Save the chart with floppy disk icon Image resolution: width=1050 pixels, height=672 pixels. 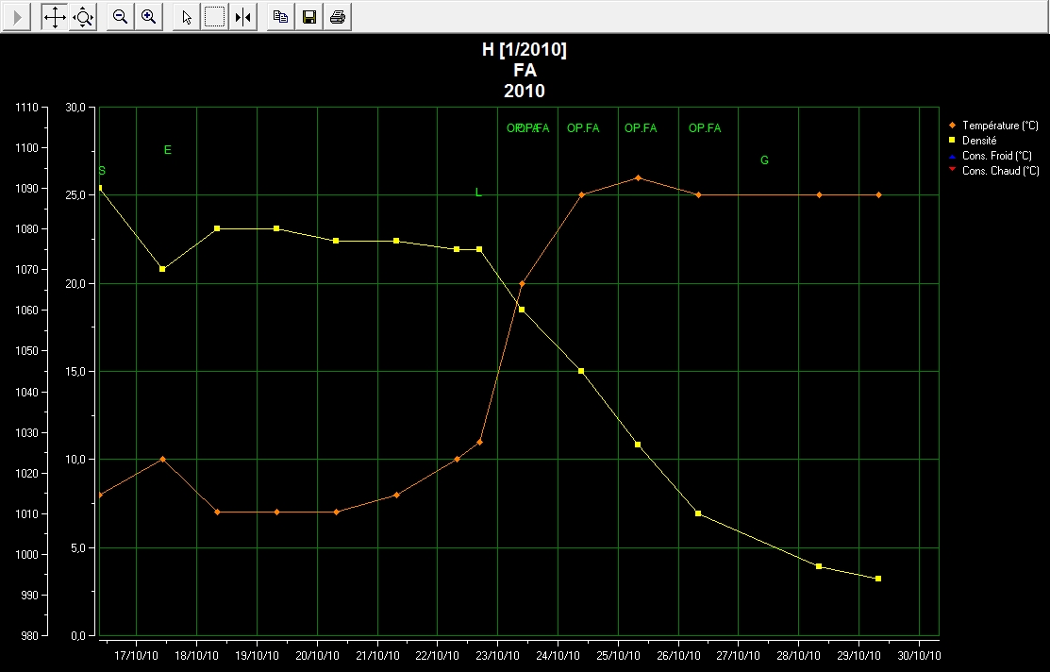pos(308,17)
